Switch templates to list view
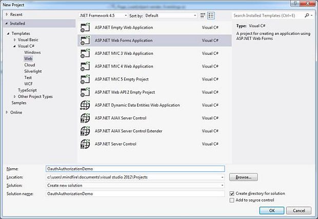The height and width of the screenshot is (219, 318). click(x=211, y=15)
